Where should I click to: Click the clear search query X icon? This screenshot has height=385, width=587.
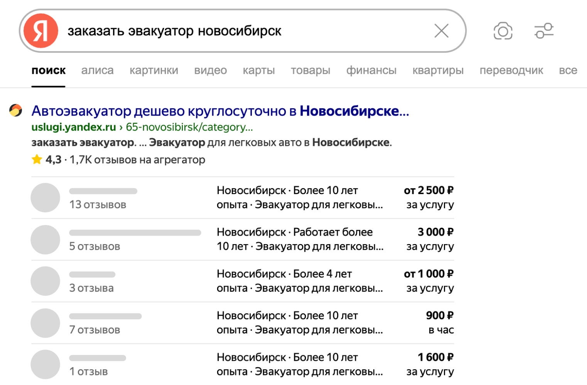[x=441, y=30]
